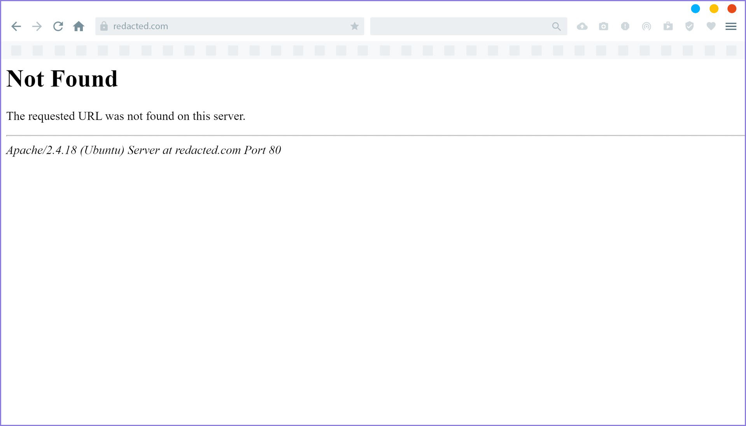Viewport: 746px width, 426px height.
Task: Click the search magnifier icon
Action: [556, 26]
